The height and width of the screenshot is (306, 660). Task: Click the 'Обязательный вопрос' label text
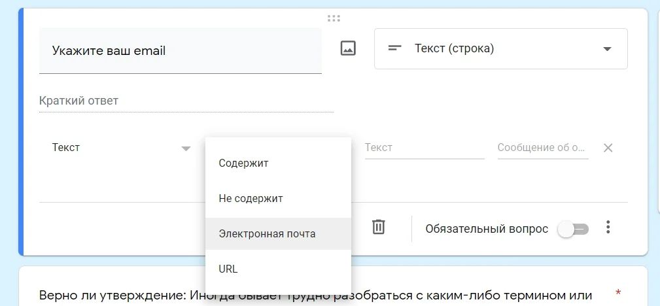point(486,229)
